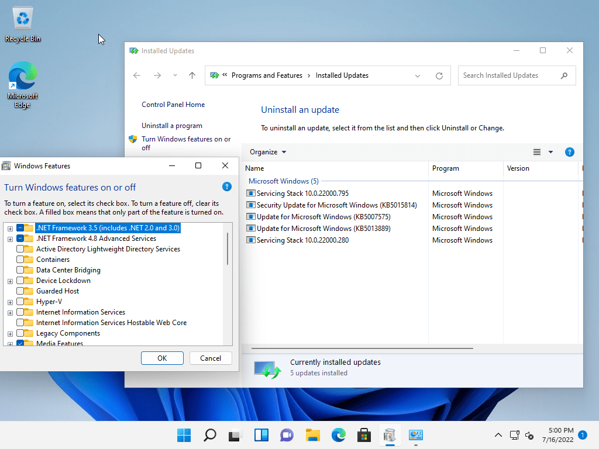Screen dimensions: 599x449
Task: Refresh the Installed Updates list
Action: coord(439,75)
